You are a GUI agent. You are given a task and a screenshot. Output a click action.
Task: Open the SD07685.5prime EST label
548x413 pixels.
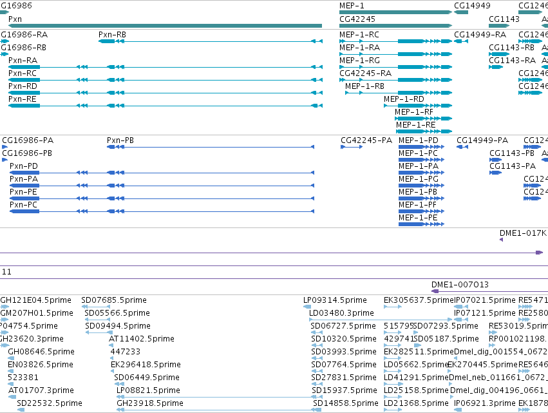point(114,300)
